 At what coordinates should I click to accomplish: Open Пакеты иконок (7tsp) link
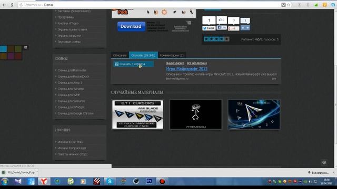pos(73,154)
